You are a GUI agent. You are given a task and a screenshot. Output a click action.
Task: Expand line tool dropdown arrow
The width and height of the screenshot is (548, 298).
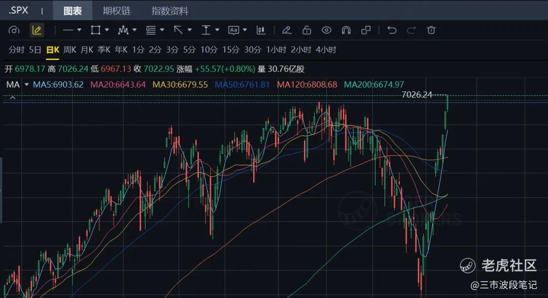[79, 30]
